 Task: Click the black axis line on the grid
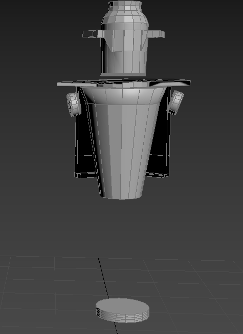(103, 278)
